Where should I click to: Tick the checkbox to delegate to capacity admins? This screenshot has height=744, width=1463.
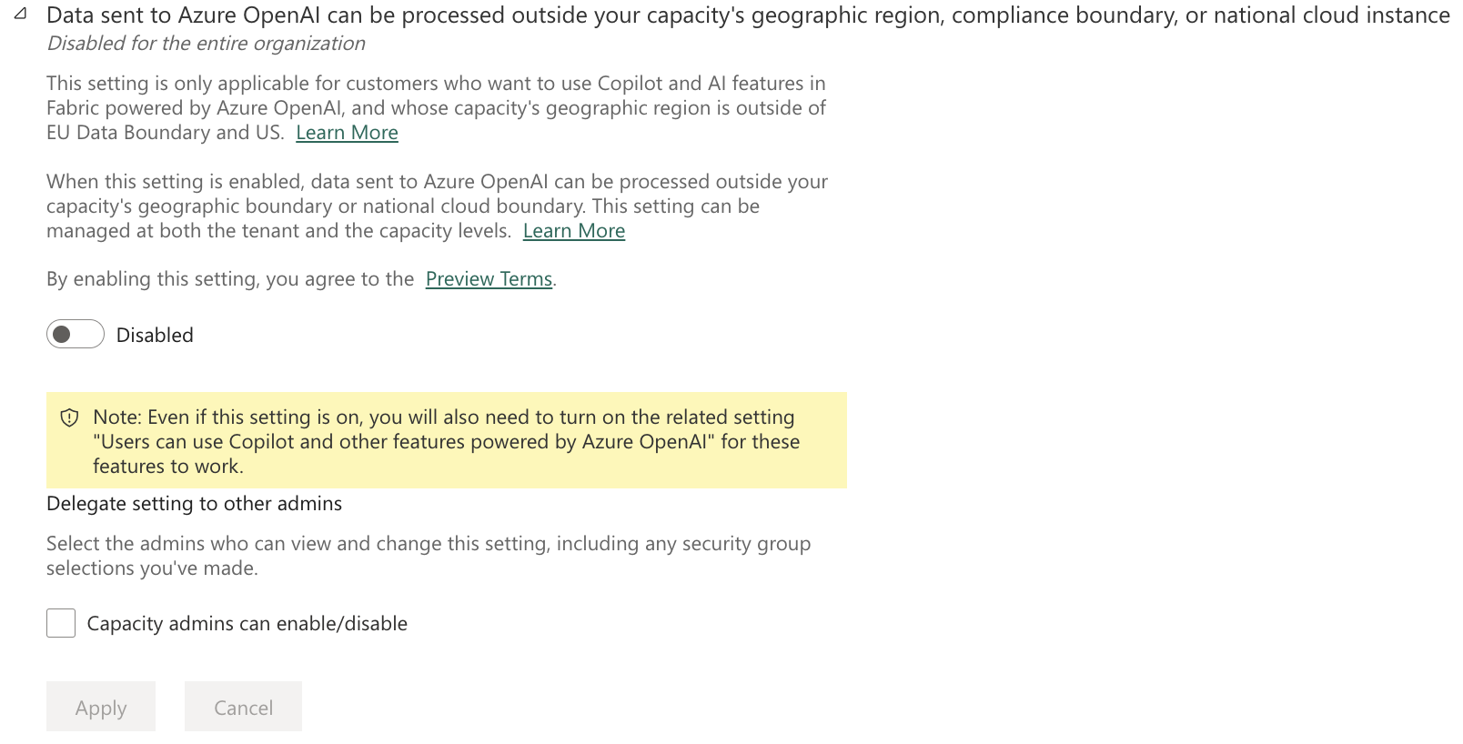60,623
